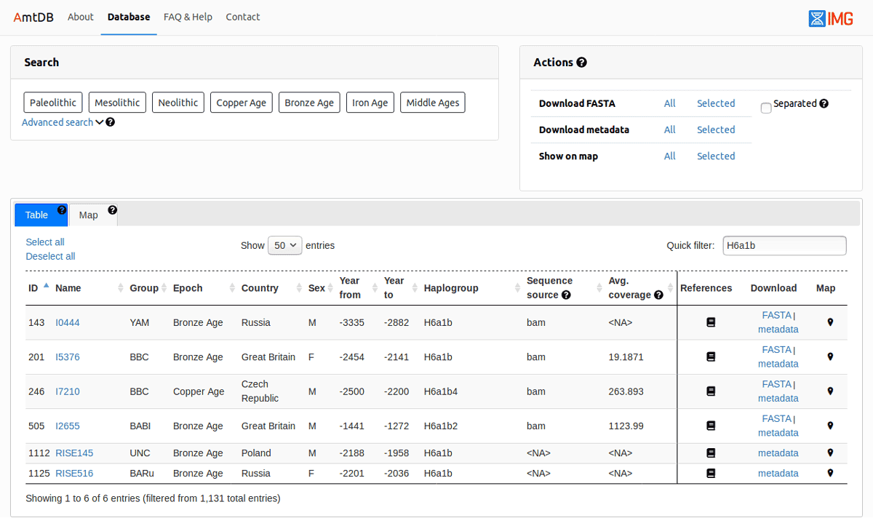This screenshot has width=873, height=526.
Task: Toggle the Neolithic epoch filter
Action: coord(178,103)
